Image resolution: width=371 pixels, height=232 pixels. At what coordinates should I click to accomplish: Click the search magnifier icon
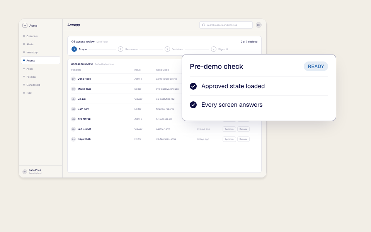point(204,25)
